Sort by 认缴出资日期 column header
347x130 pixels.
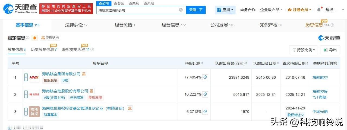pos(266,63)
